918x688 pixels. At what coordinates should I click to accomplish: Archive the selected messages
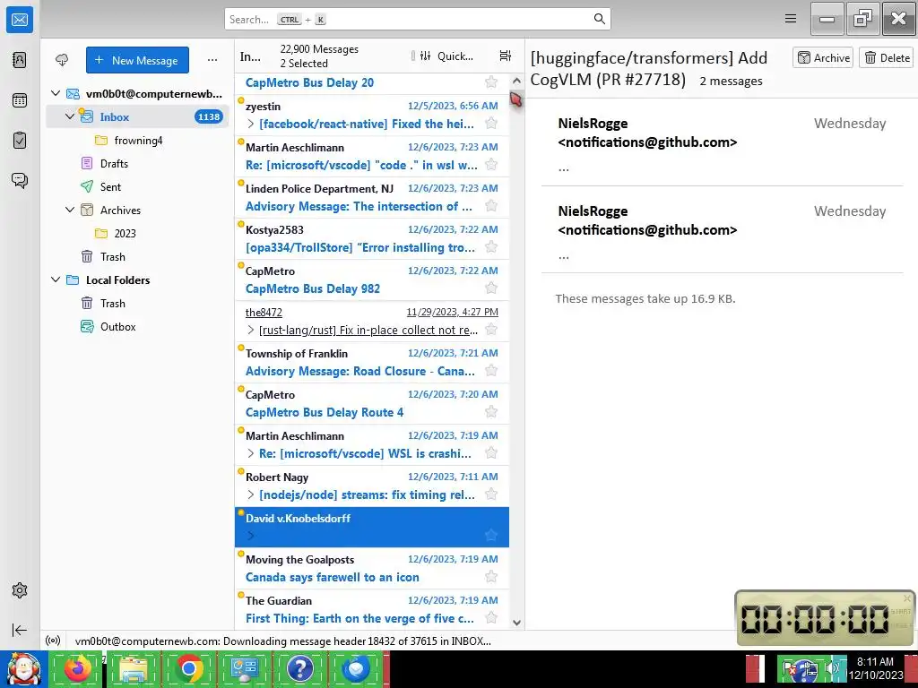coord(823,57)
